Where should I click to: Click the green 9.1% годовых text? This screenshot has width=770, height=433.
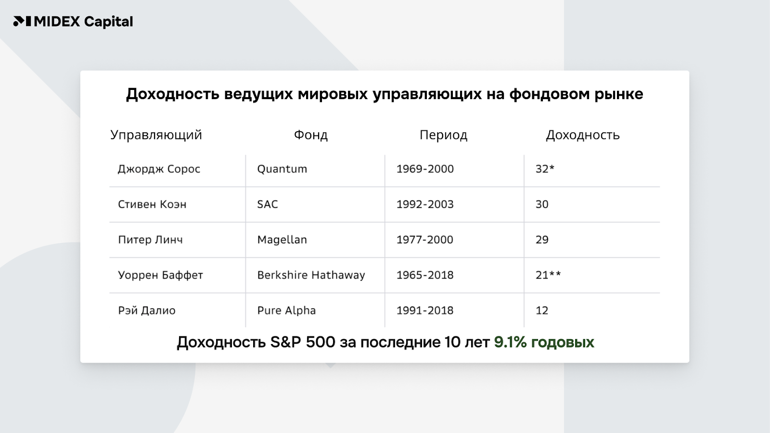(544, 342)
